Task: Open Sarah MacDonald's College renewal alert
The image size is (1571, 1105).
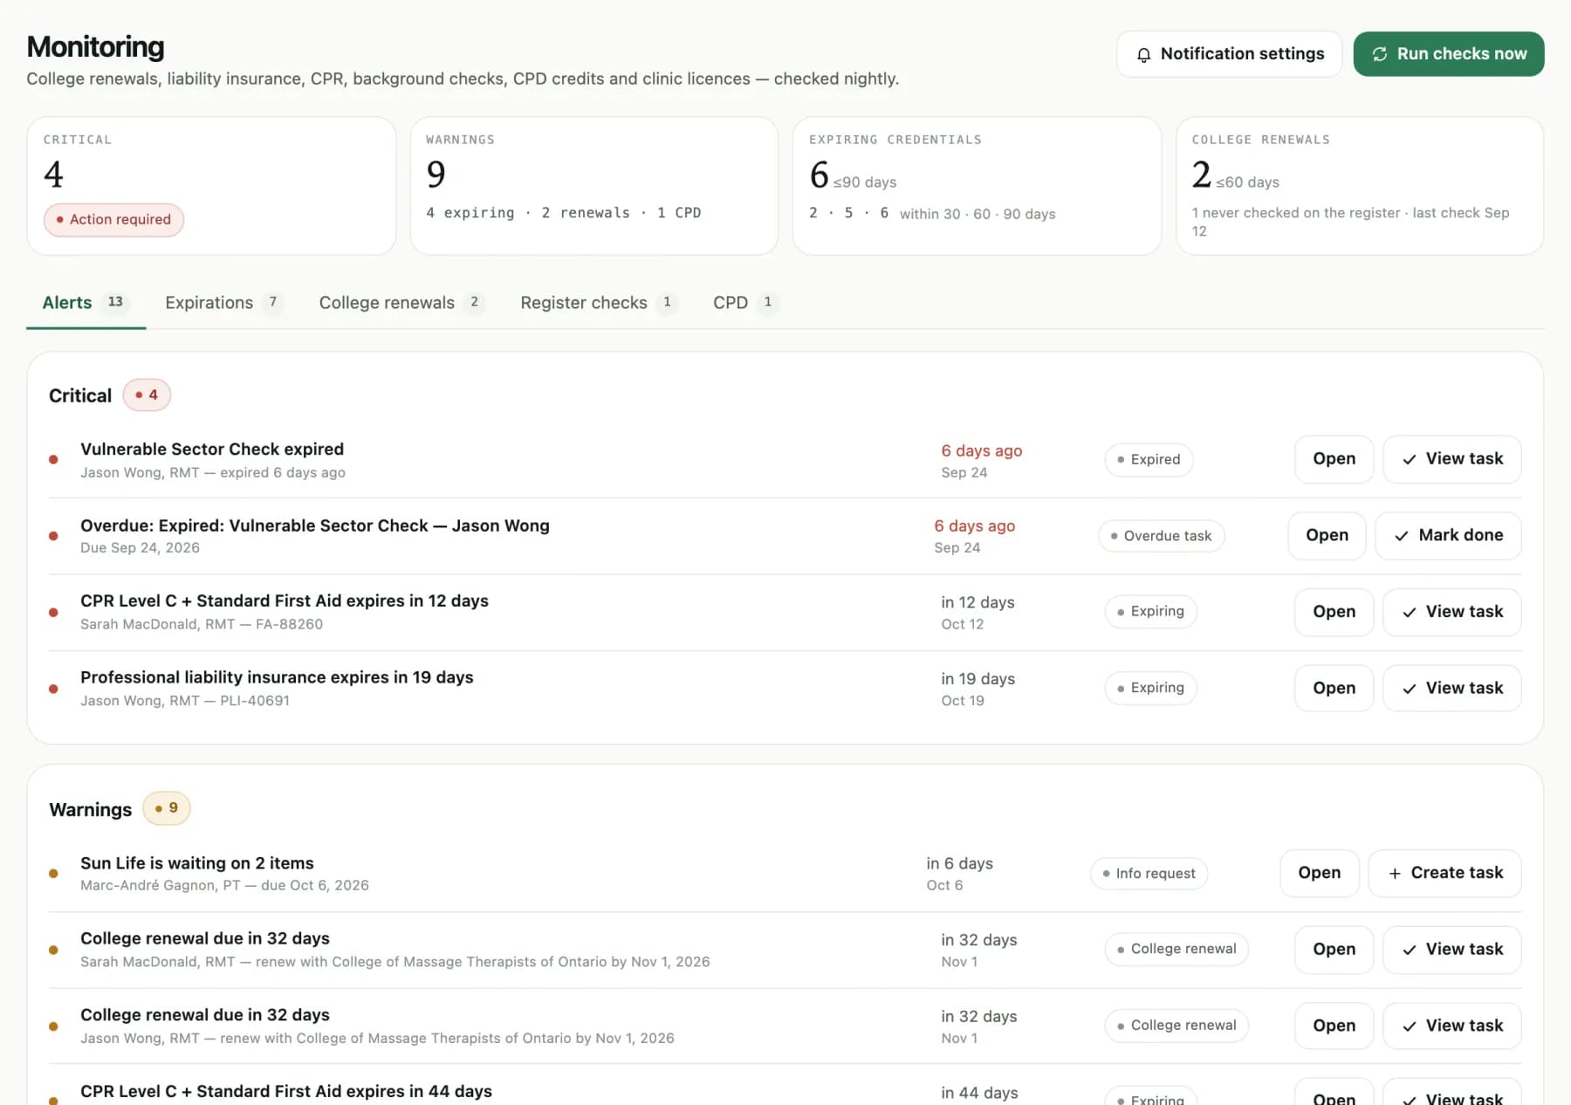Action: 1334,950
